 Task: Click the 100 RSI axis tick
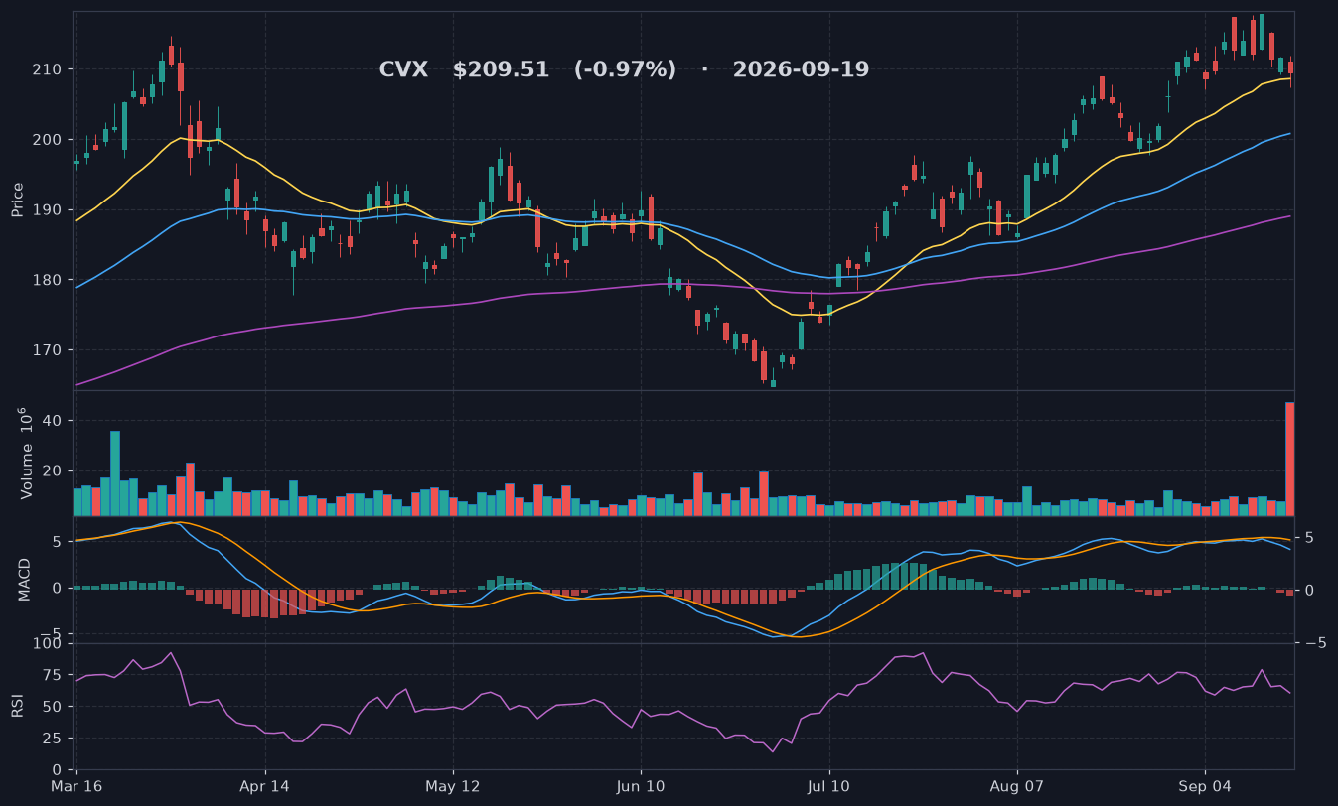click(x=49, y=644)
